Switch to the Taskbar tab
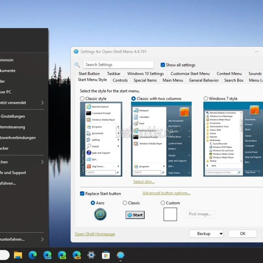Viewport: 263px width, 263px height. pos(113,74)
